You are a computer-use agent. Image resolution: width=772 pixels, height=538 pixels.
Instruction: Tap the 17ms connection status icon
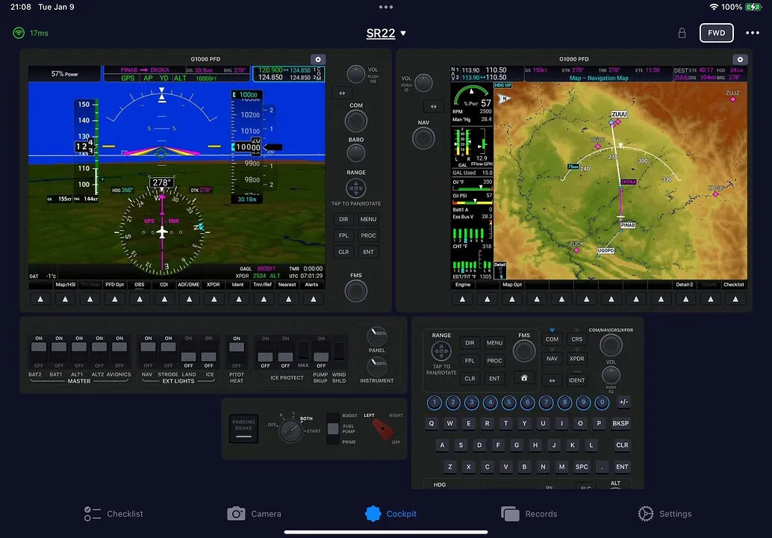point(19,33)
